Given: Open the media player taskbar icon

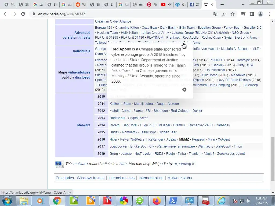Looking at the screenshot, I should pyautogui.click(x=40, y=201).
